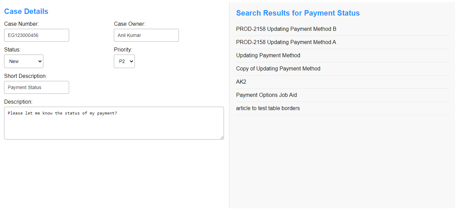
Task: Open the Priority dropdown showing P2
Action: (124, 61)
